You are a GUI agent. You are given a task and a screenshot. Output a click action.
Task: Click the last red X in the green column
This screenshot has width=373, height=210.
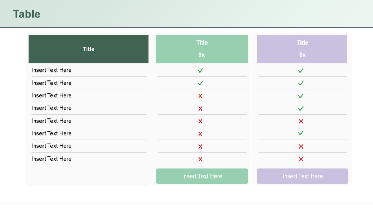pyautogui.click(x=200, y=159)
